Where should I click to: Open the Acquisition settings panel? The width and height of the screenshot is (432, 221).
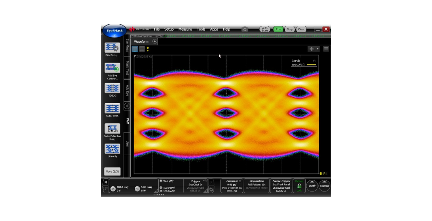256,186
